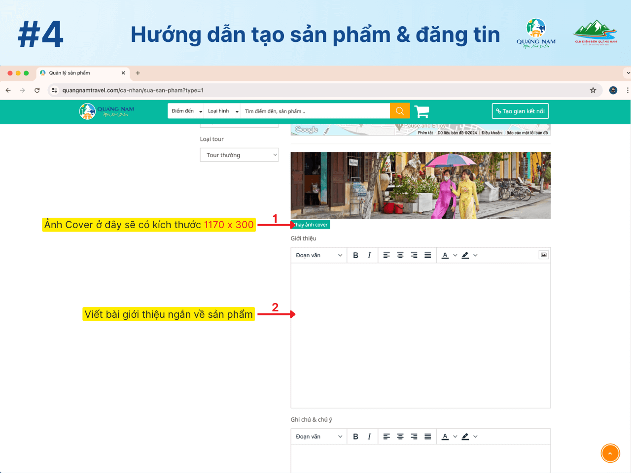
Task: Click the orange search magnifier button
Action: tap(400, 111)
